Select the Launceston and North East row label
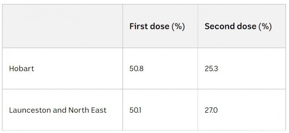 coord(58,110)
